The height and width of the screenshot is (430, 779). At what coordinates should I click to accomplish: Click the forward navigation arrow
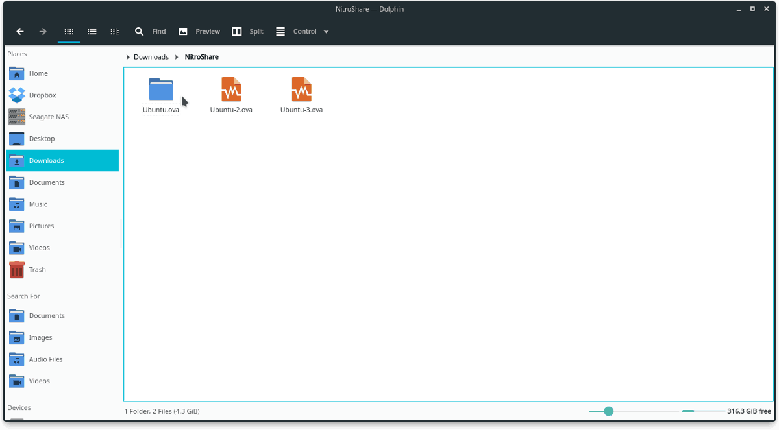coord(43,31)
